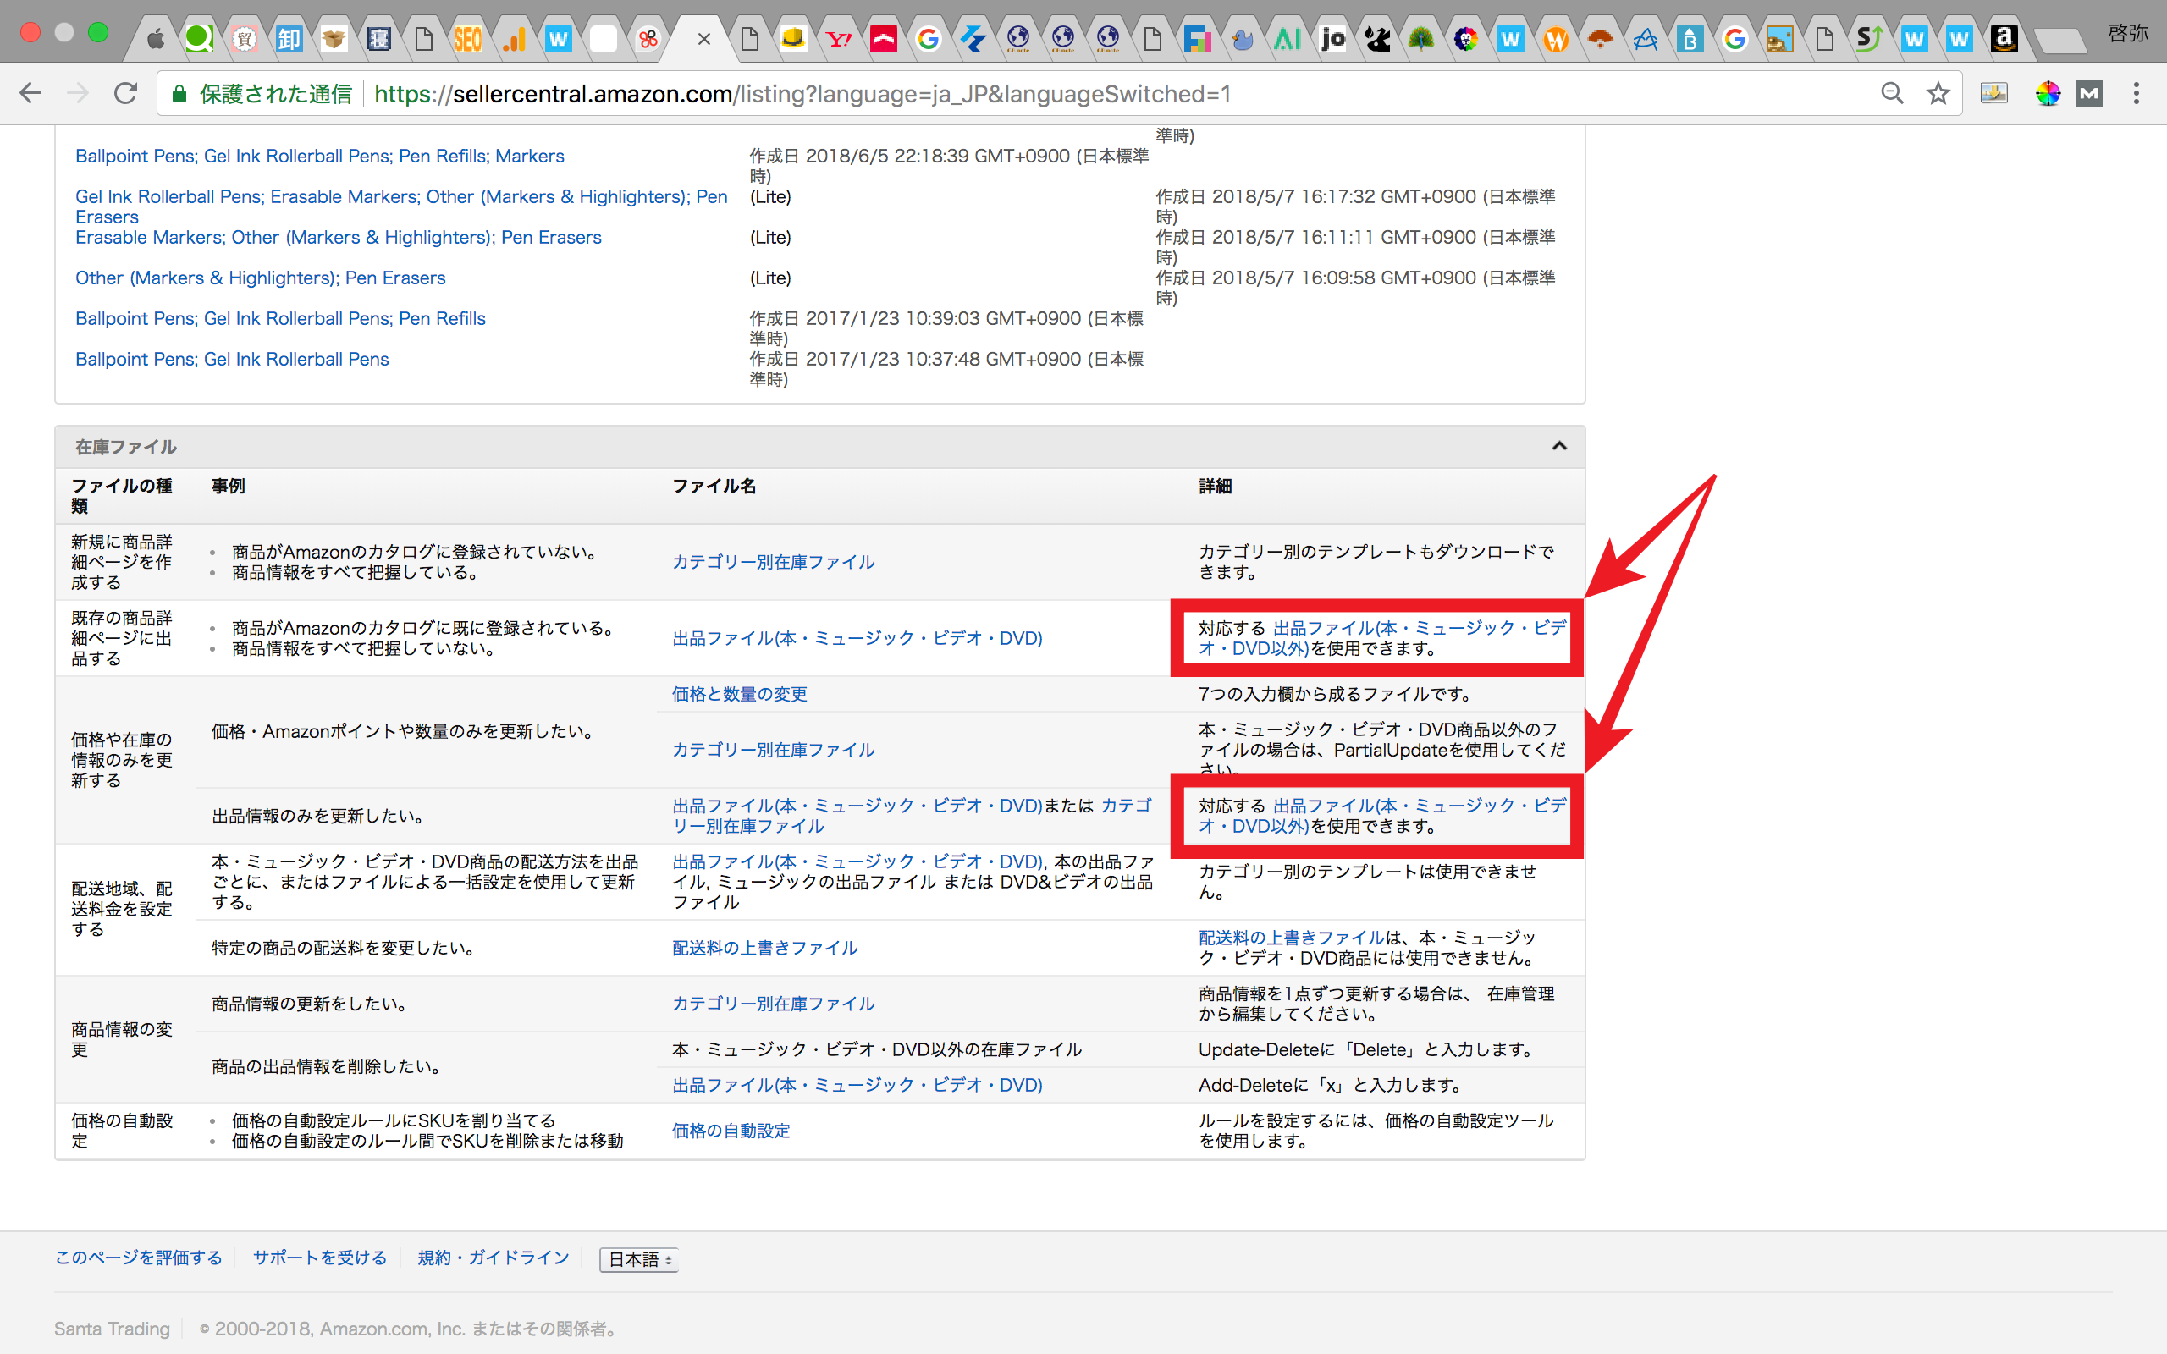Switch to the blue baby bottle B tab
This screenshot has width=2167, height=1354.
coord(1690,39)
